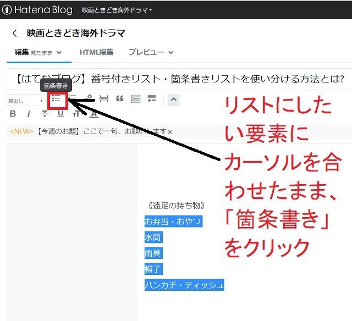The width and height of the screenshot is (352, 321).
Task: Click the blog name heading 映画ときどき海外ドラマ
Action: tap(76, 33)
